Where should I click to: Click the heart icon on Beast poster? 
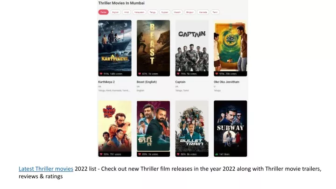[140, 74]
